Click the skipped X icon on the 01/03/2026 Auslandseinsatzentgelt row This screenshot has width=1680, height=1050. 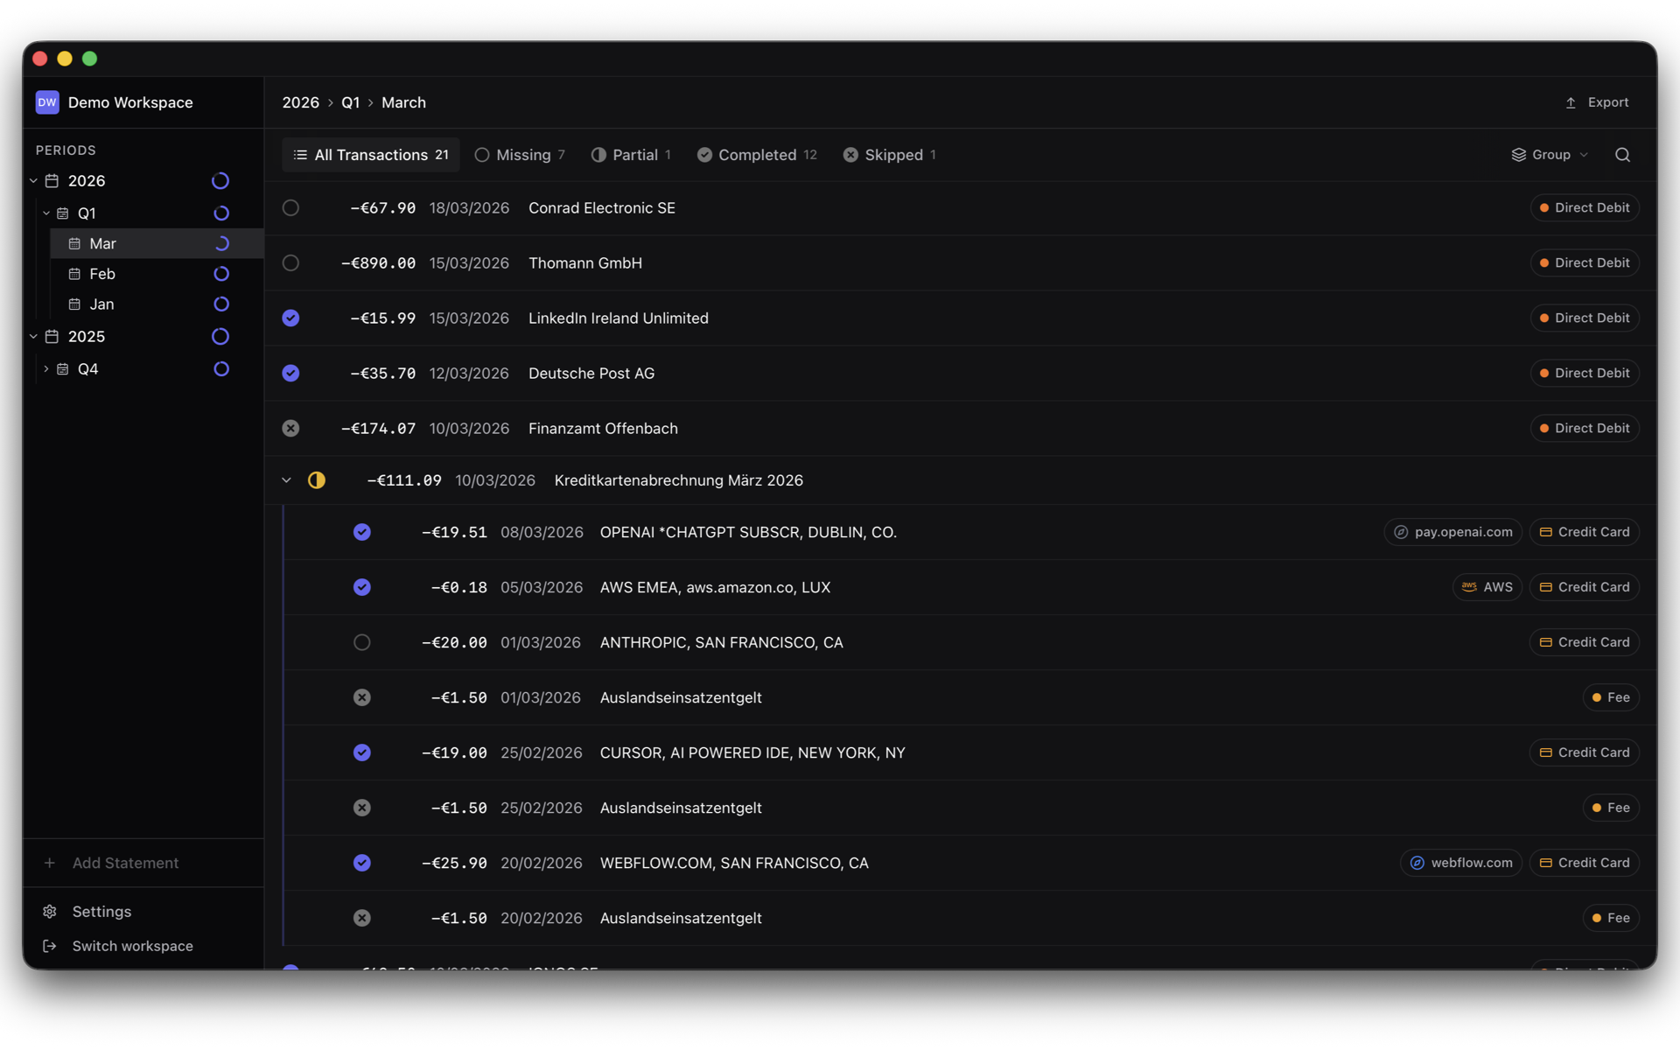click(x=362, y=697)
